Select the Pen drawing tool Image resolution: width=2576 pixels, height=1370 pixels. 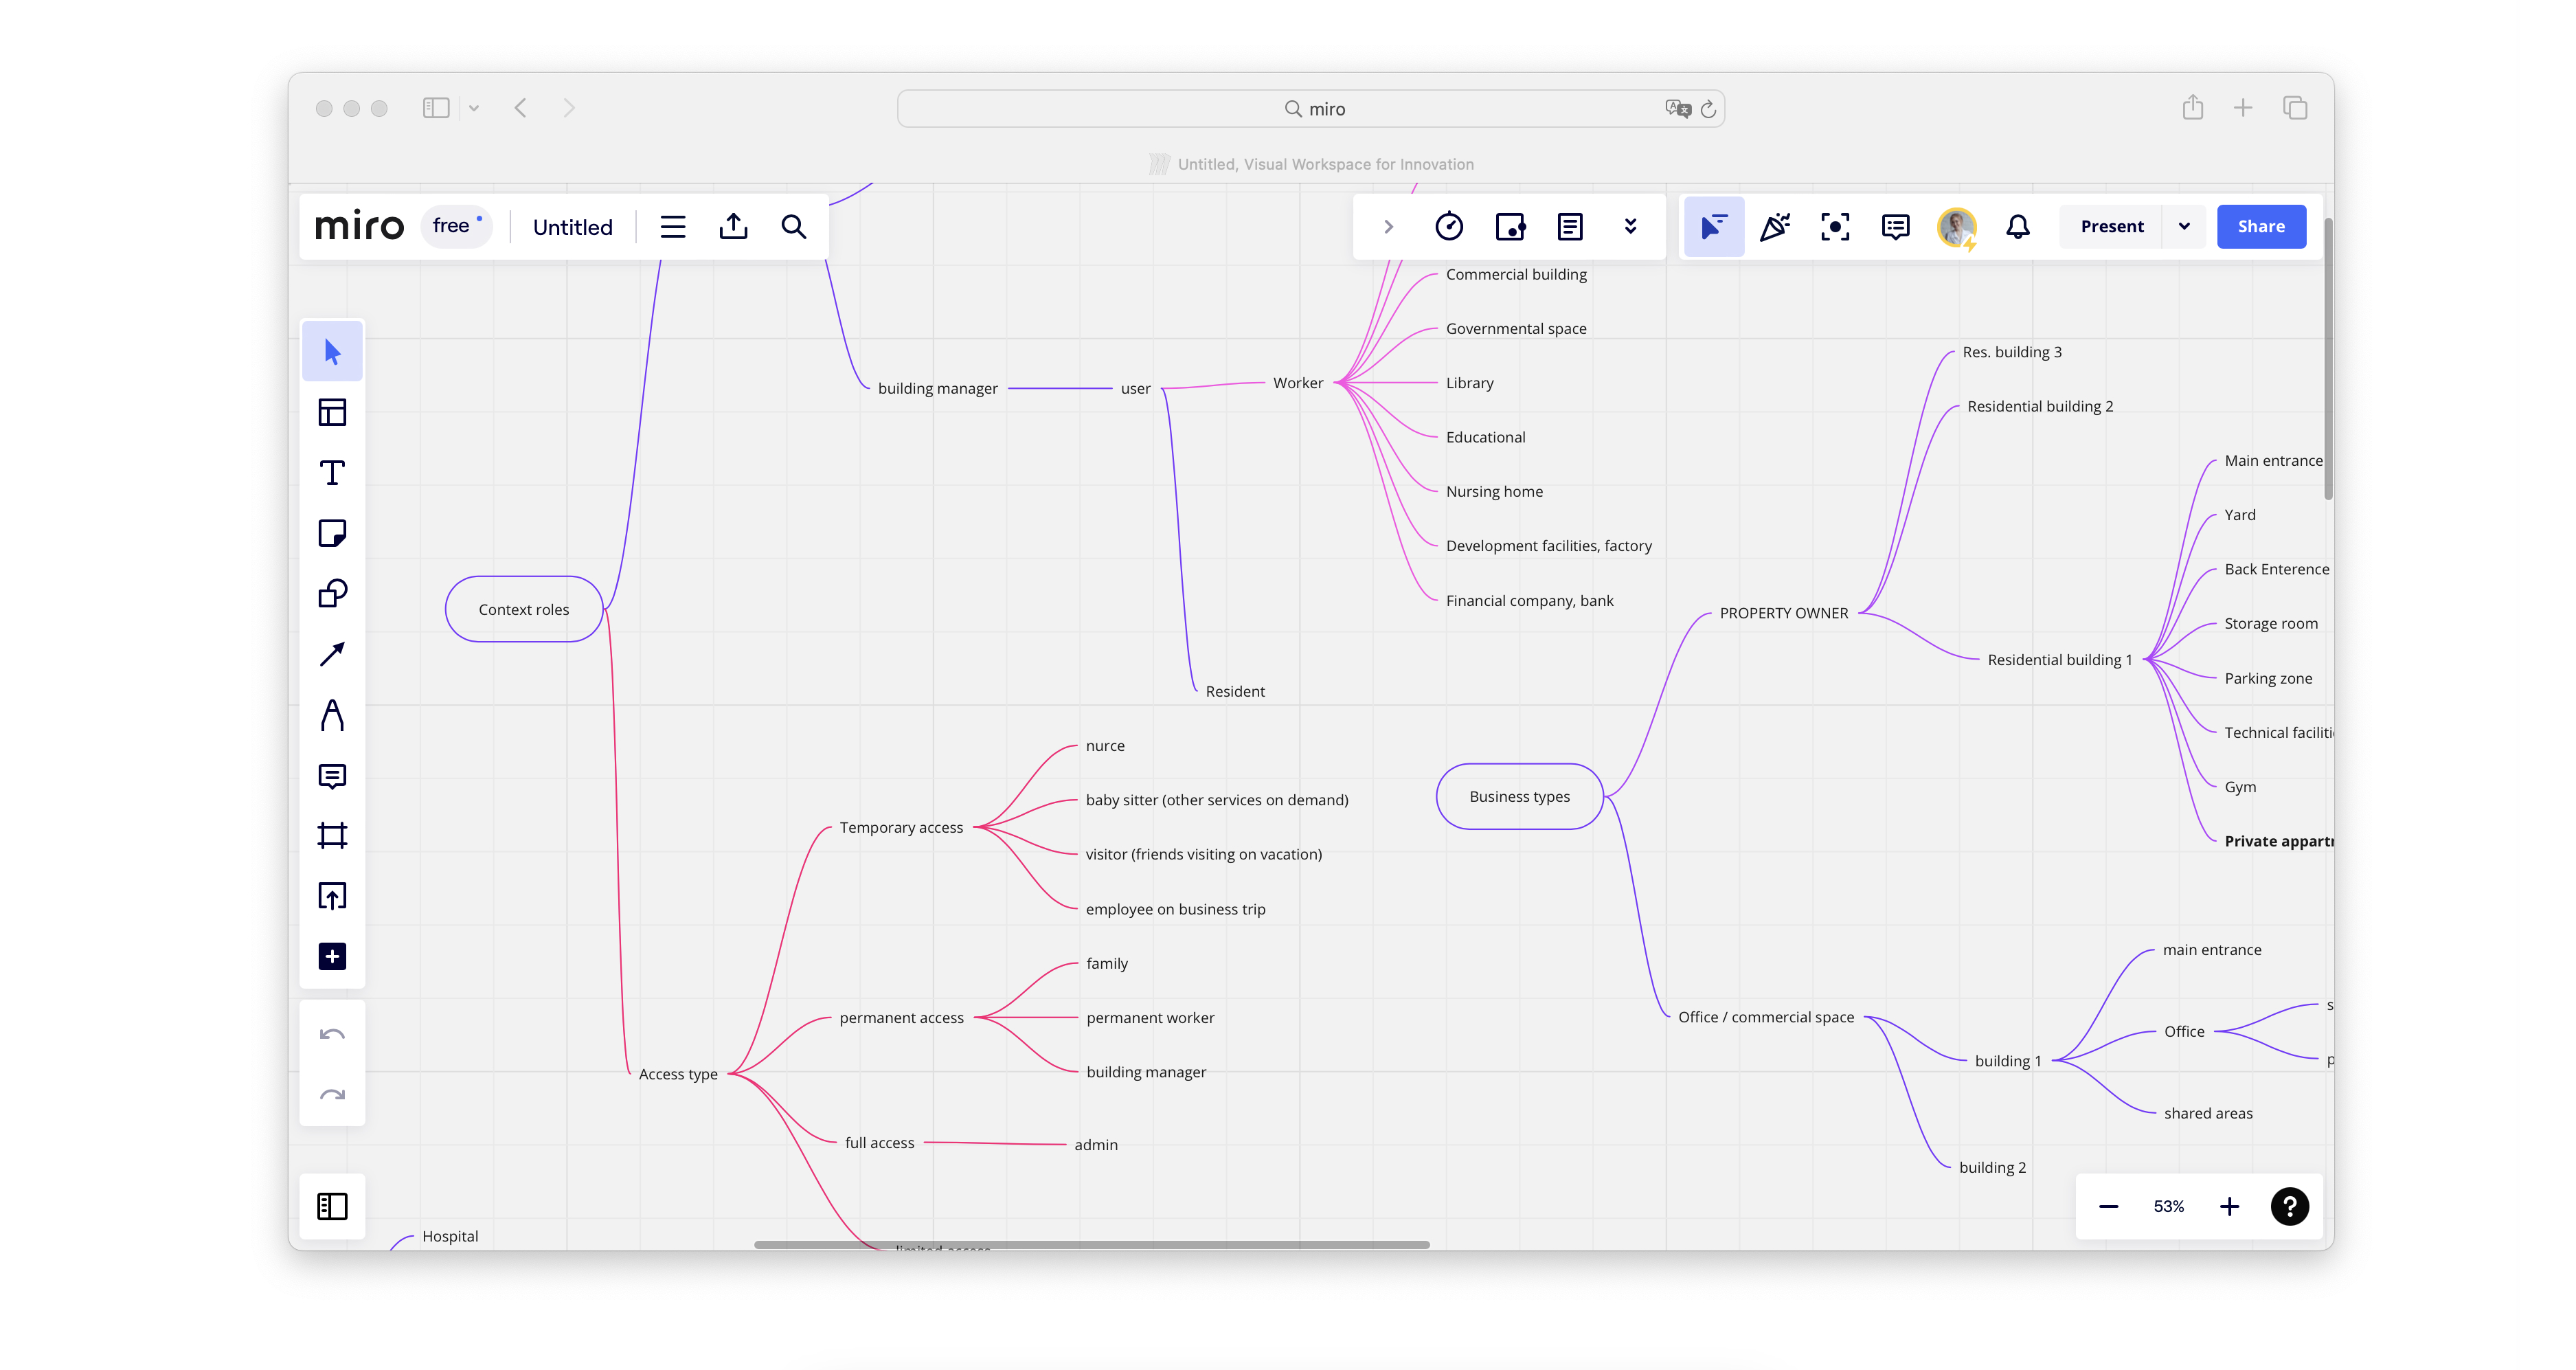coord(332,715)
